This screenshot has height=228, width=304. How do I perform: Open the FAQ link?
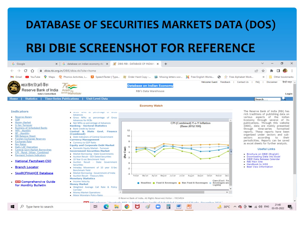point(257,82)
